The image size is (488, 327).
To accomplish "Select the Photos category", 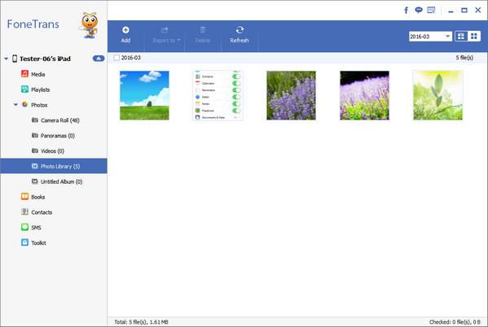I will pos(34,105).
